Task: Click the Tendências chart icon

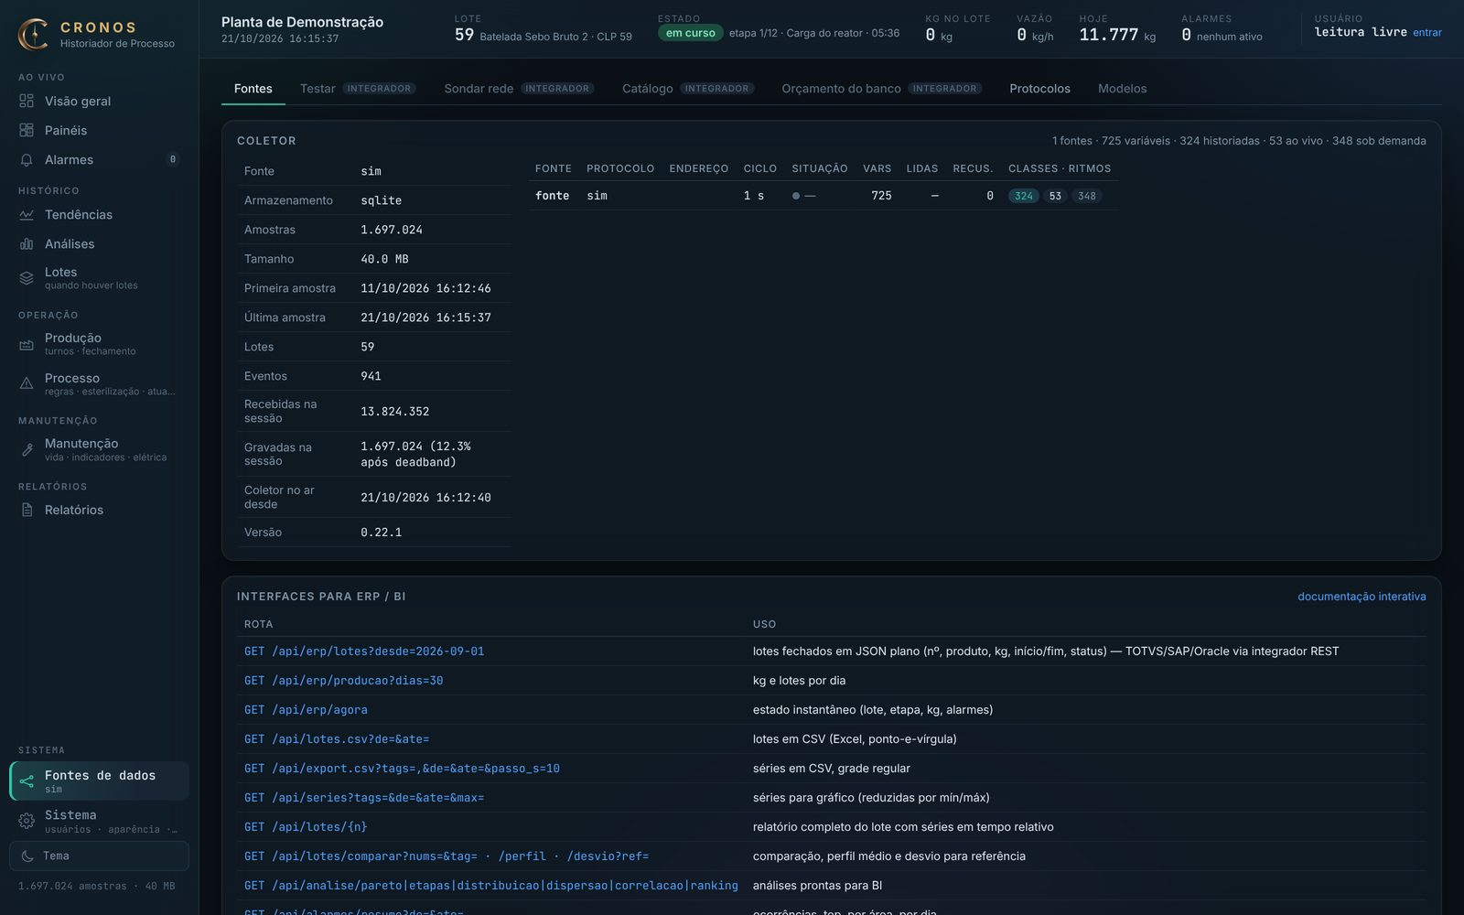Action: point(27,214)
